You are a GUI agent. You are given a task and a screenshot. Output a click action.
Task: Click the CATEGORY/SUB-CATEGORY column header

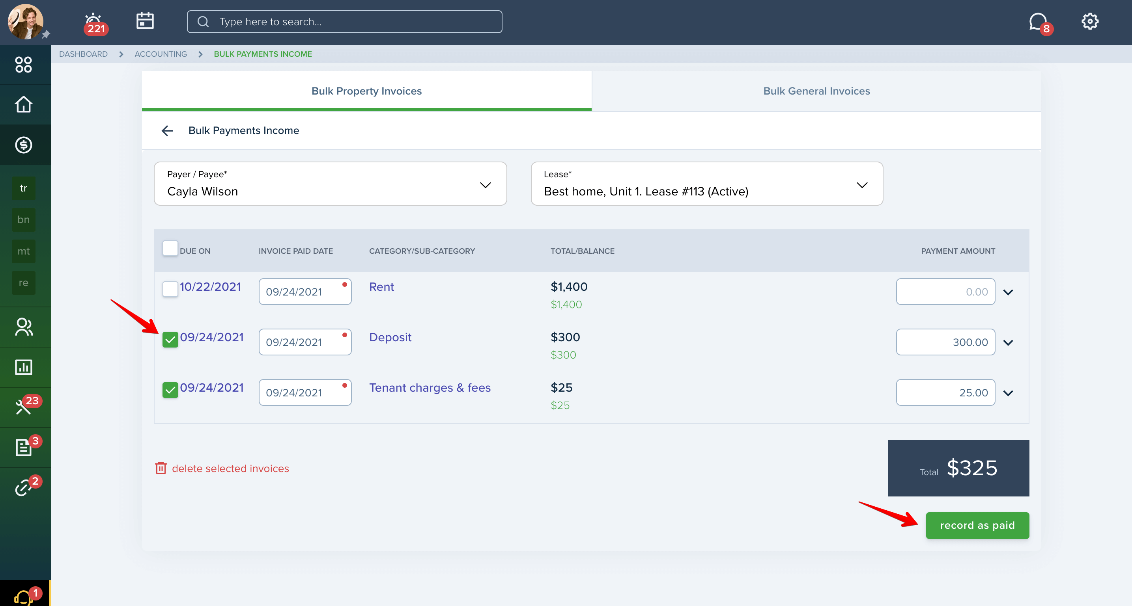[x=422, y=251]
